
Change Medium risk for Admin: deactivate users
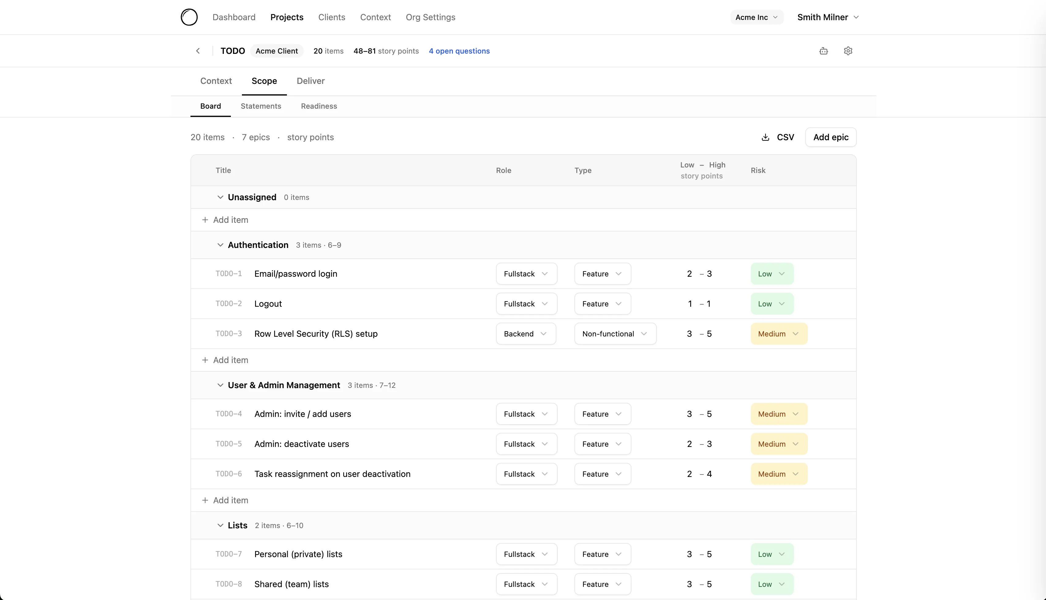pos(778,444)
